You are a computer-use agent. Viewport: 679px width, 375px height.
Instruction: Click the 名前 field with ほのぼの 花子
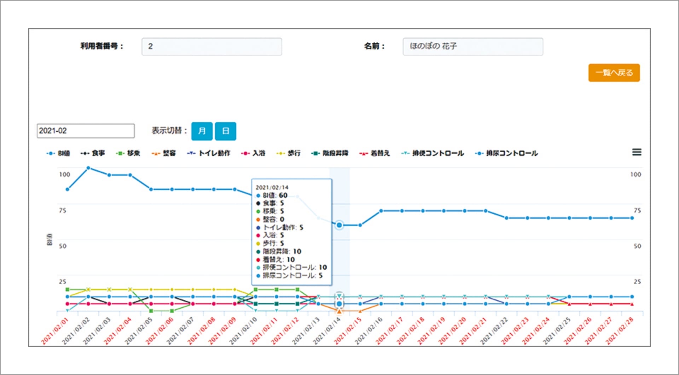(472, 47)
